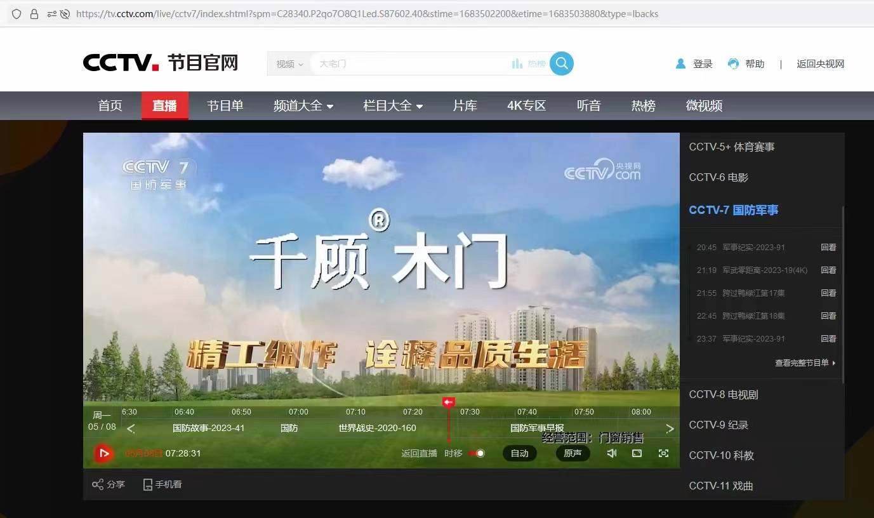Open the 首页 nav tab

tap(110, 106)
